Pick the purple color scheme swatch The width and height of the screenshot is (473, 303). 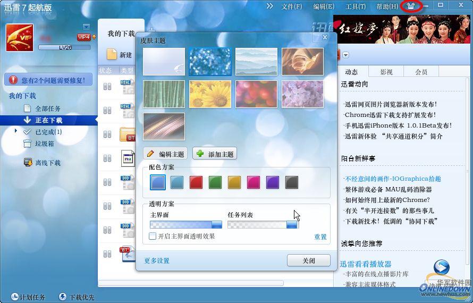(273, 182)
